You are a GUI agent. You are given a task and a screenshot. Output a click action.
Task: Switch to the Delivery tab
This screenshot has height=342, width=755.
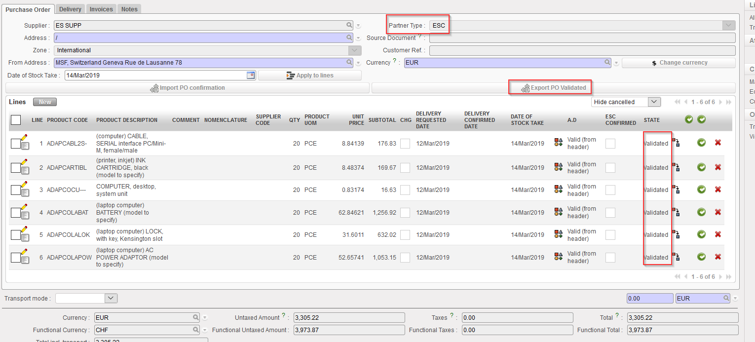pos(70,9)
